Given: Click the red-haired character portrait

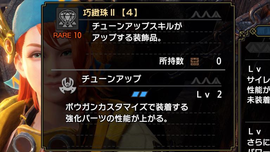Looking at the screenshot, I should [x=21, y=76].
